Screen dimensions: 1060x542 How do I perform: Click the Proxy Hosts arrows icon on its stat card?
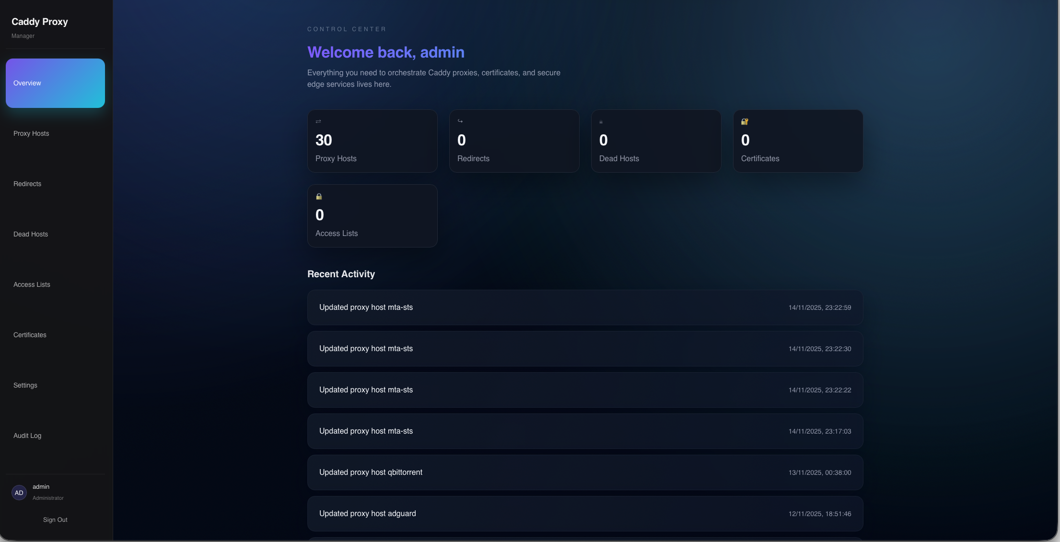(318, 121)
